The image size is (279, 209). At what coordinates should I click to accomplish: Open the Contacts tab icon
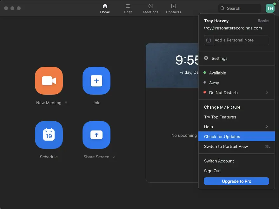coord(173,6)
